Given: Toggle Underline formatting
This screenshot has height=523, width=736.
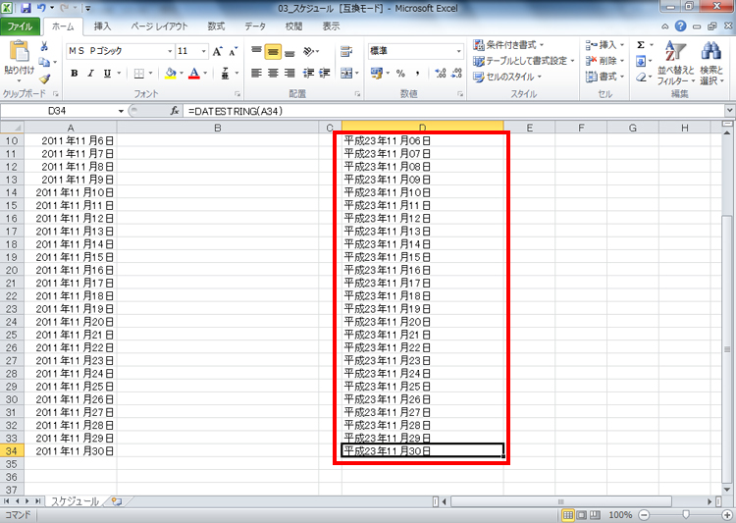Looking at the screenshot, I should pos(107,74).
